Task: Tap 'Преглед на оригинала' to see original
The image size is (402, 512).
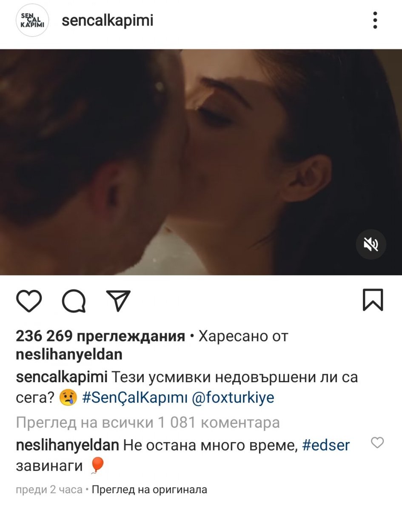Action: click(x=149, y=490)
